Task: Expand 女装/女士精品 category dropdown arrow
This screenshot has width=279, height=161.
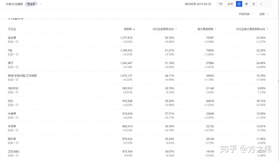Action: point(41,4)
